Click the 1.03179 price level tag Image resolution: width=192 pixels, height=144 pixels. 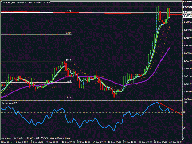pos(187,12)
